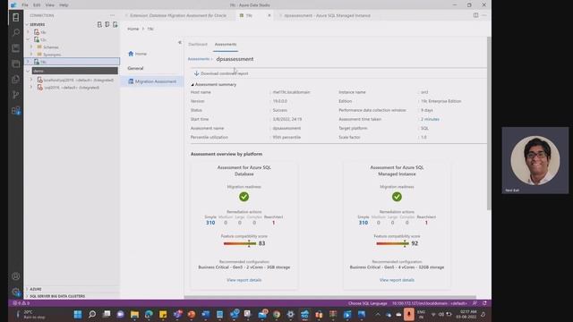Click the compatibility score bar showing 83
This screenshot has height=322, width=573.
click(240, 243)
